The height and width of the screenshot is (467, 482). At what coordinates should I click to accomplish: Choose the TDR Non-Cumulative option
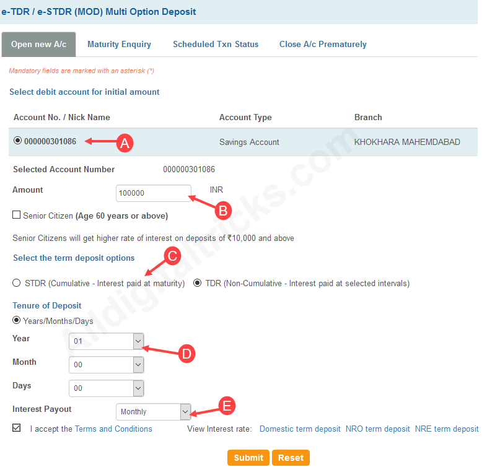(x=198, y=282)
